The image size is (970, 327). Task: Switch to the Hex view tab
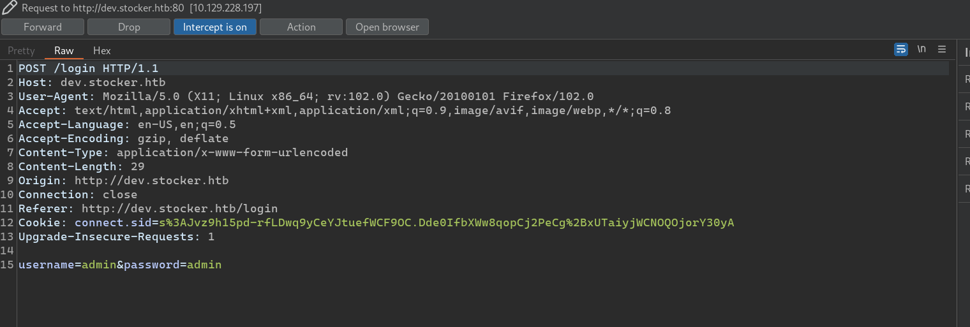[102, 50]
